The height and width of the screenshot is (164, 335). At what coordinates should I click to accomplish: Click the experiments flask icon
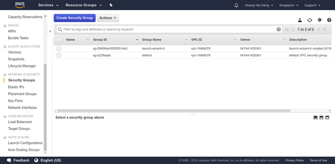tap(300, 20)
